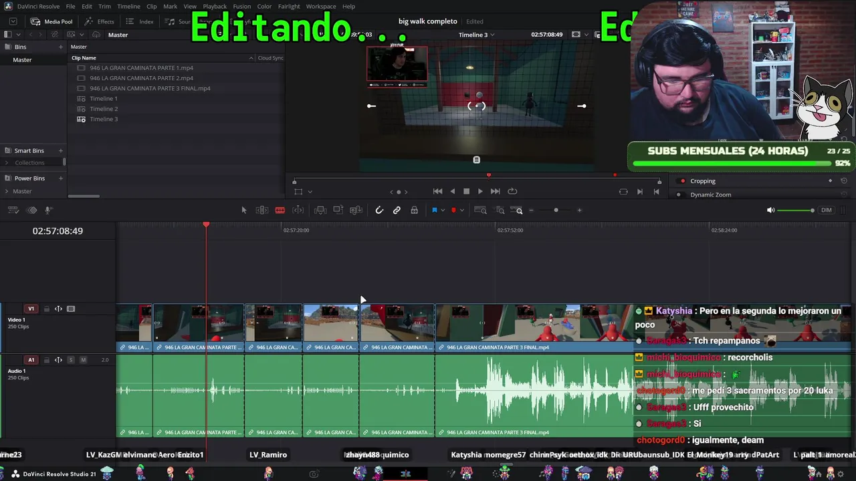Add a new Power Bin
This screenshot has height=481, width=856.
(x=60, y=178)
